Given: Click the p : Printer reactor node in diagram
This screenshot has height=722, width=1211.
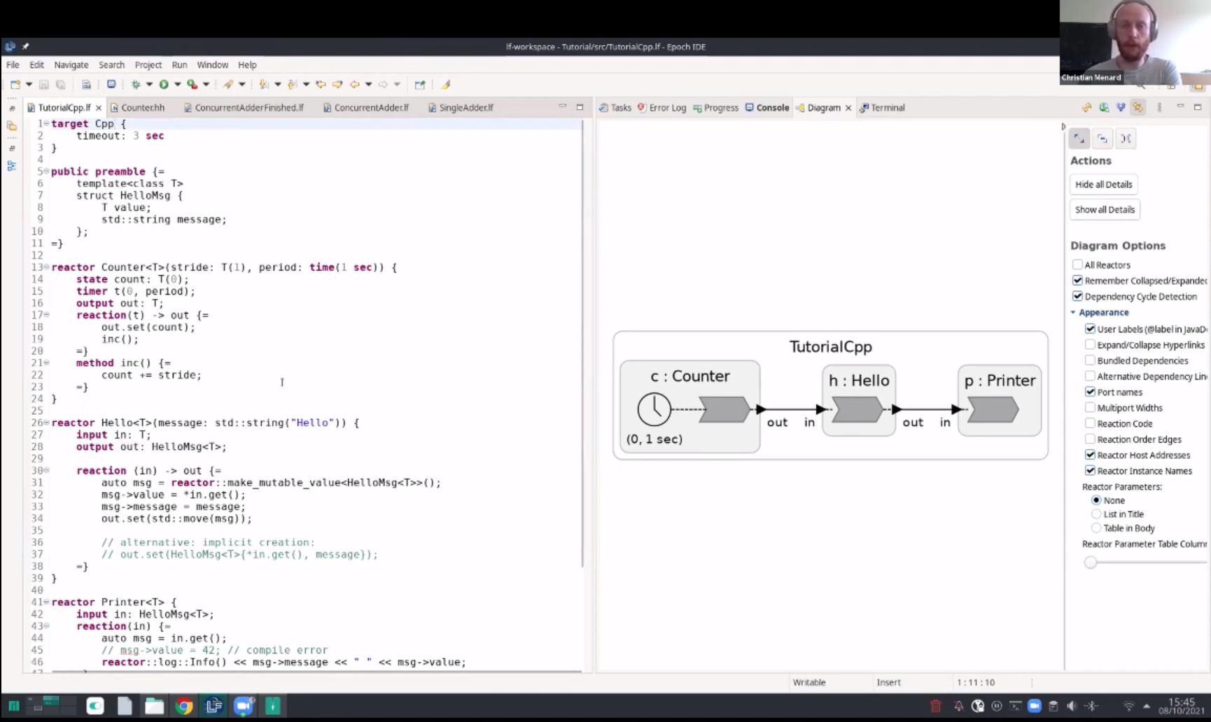Looking at the screenshot, I should coord(1000,400).
